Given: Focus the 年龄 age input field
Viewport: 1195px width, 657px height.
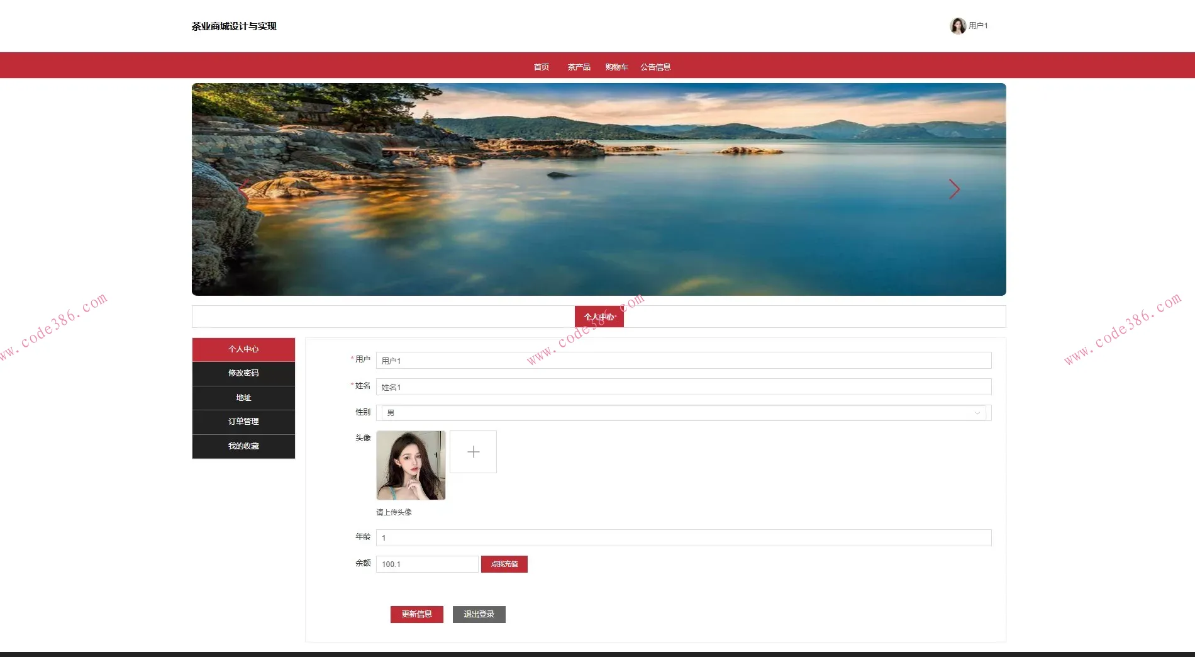Looking at the screenshot, I should [683, 538].
